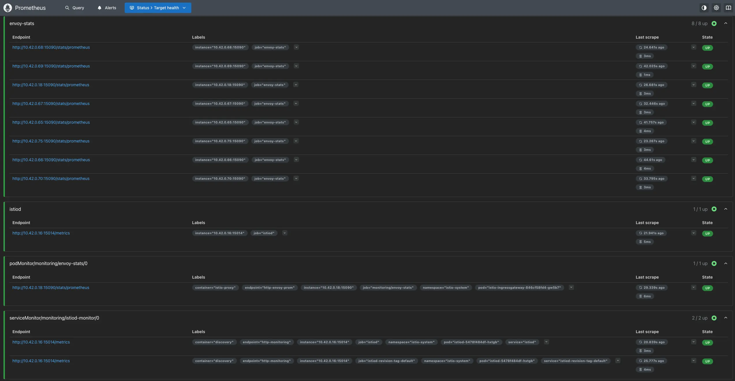This screenshot has height=381, width=735.
Task: Click the Prometheus flame logo
Action: click(x=8, y=8)
